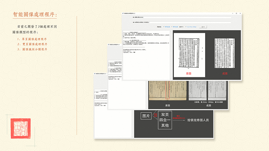Minimize the front image processing window

[233, 13]
